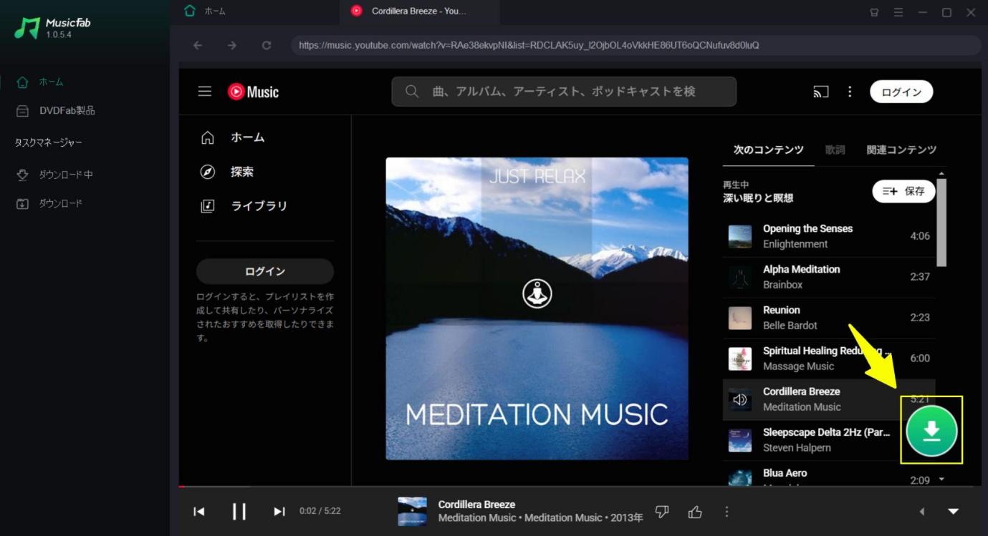988x536 pixels.
Task: Click the Cordillera Breeze title in player bar
Action: [476, 505]
